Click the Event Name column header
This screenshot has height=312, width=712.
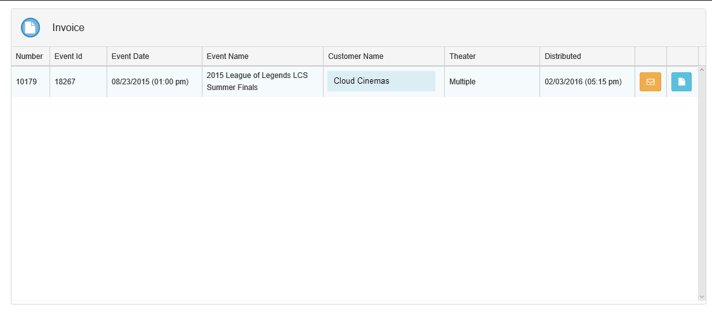[228, 56]
